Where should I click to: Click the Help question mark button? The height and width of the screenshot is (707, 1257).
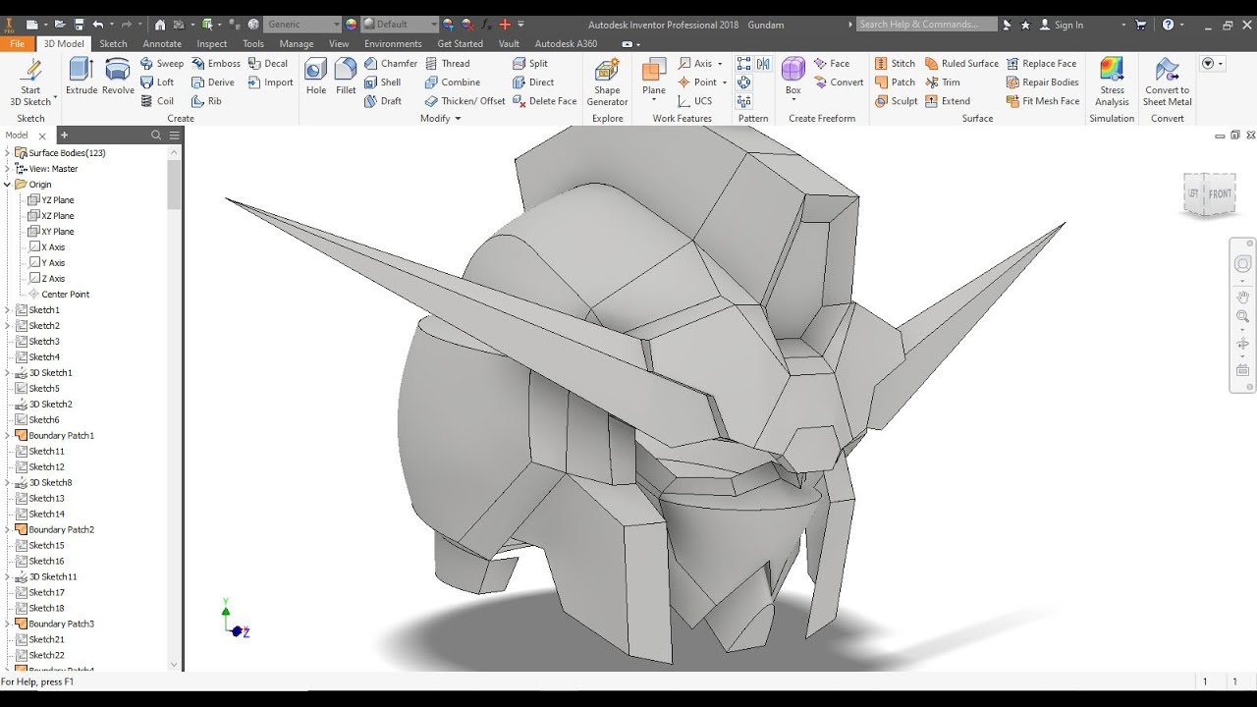pyautogui.click(x=1168, y=25)
